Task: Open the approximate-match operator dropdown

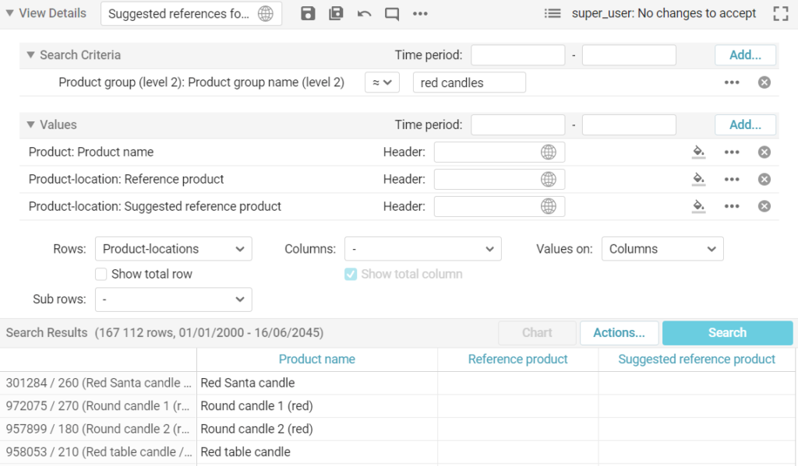Action: (x=382, y=82)
